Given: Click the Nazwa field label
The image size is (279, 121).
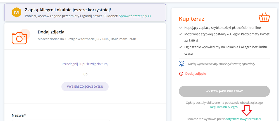Looking at the screenshot, I should pos(19,115).
